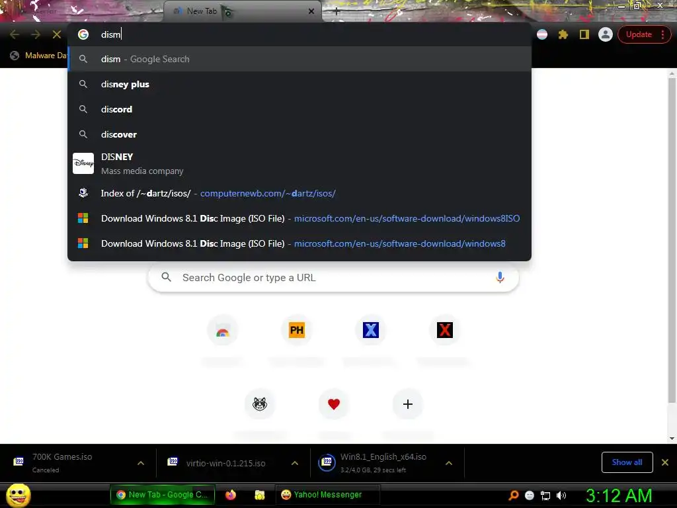The width and height of the screenshot is (677, 508).
Task: Open the raccoon face shortcut tile
Action: pos(260,404)
